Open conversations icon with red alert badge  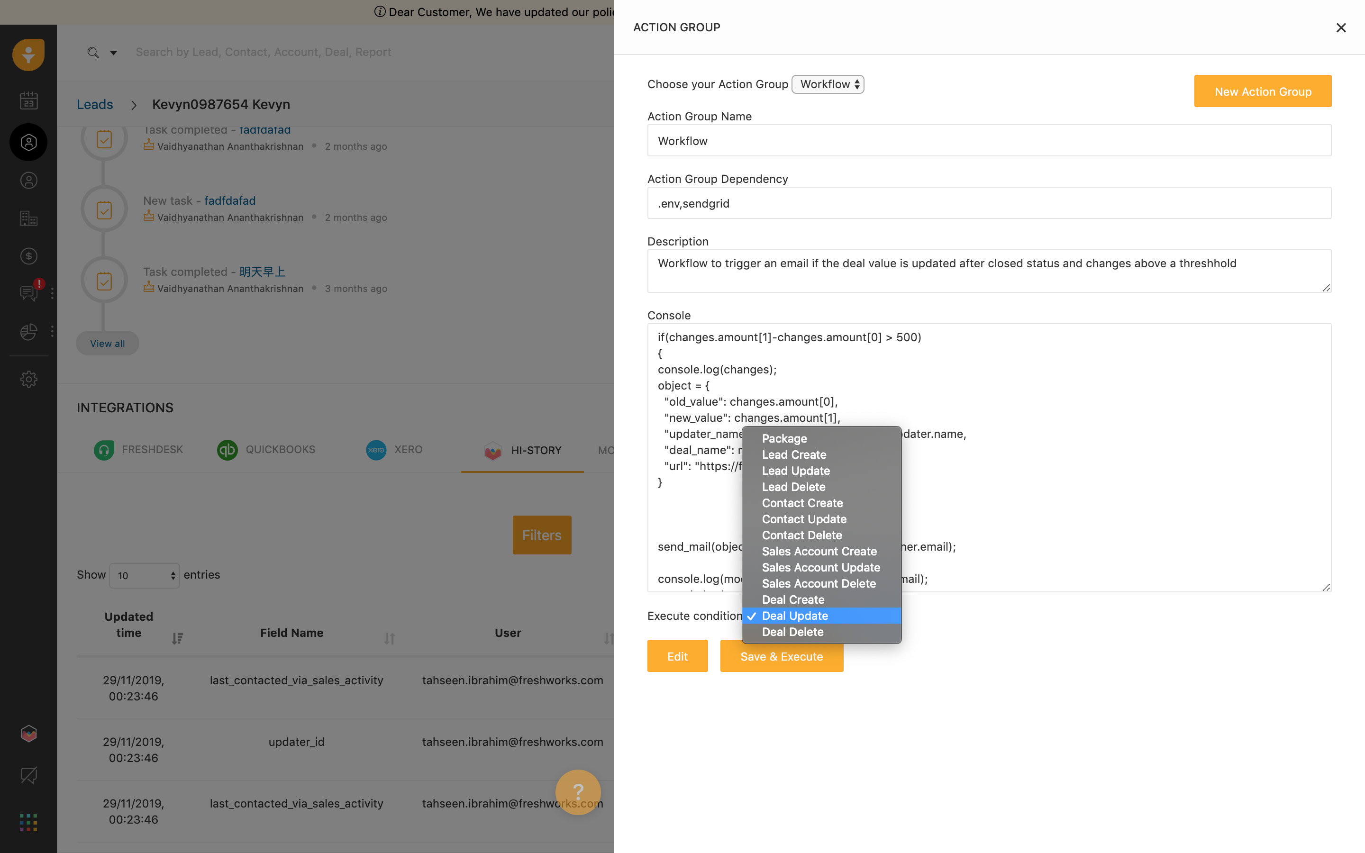tap(29, 293)
